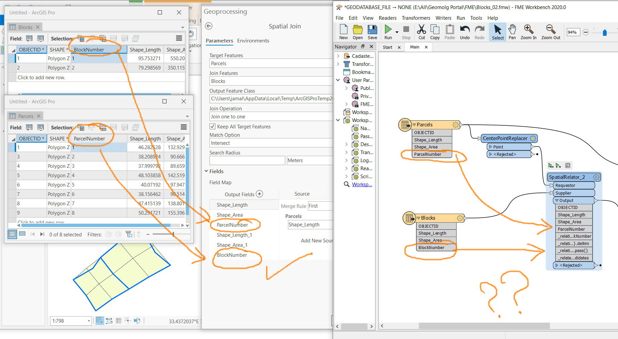Click inspect icon above SpatialRelator_2
This screenshot has width=618, height=339.
[568, 165]
